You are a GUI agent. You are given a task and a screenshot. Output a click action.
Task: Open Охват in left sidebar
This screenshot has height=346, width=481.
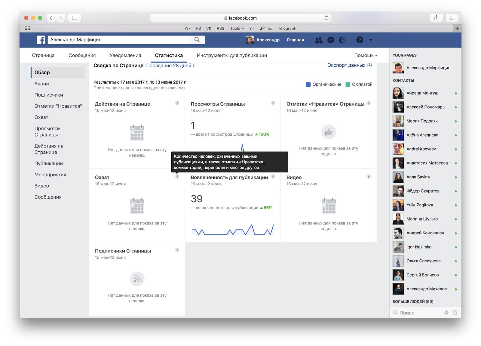(x=41, y=117)
